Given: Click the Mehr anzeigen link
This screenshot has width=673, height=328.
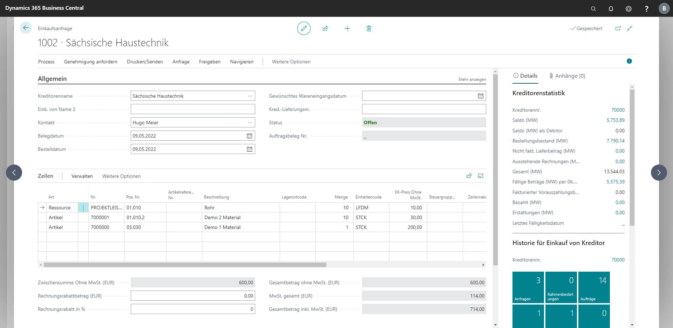Looking at the screenshot, I should pyautogui.click(x=472, y=79).
